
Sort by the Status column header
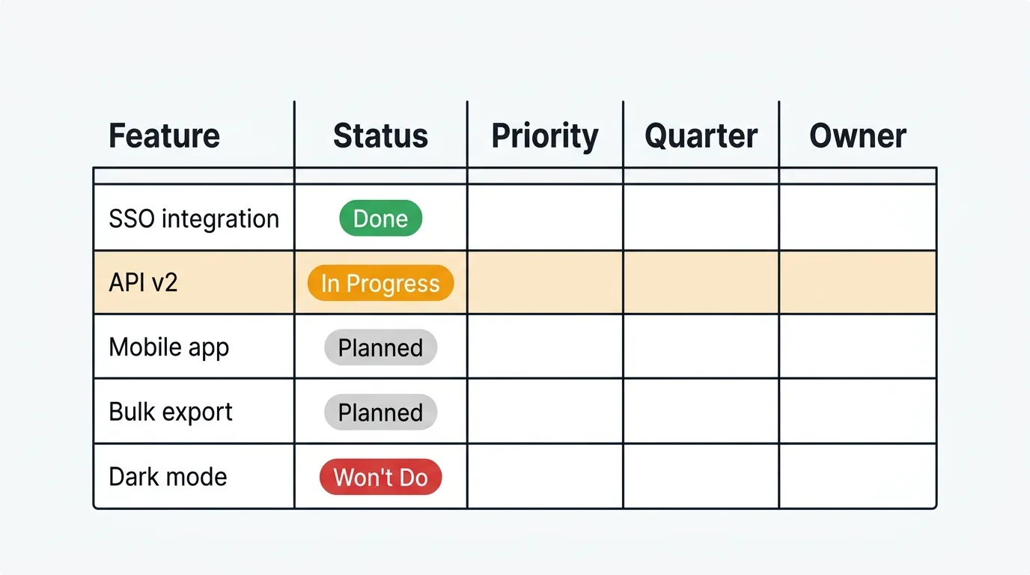click(380, 136)
